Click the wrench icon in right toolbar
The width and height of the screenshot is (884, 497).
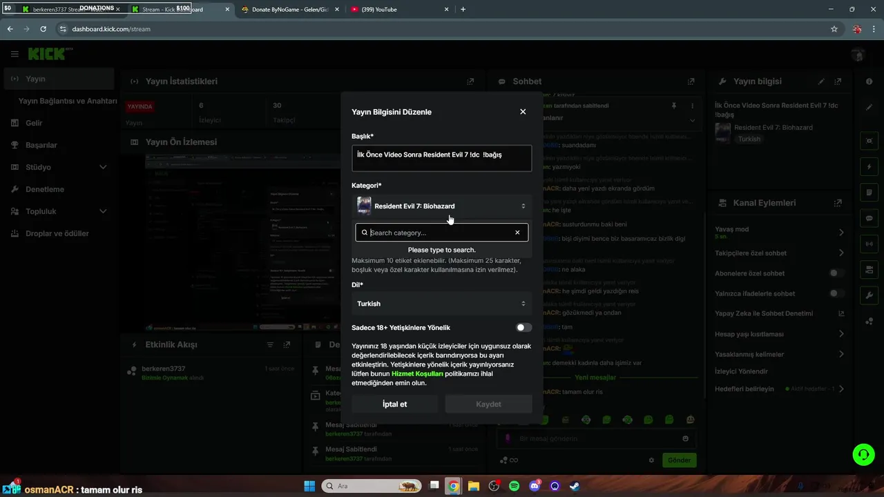(x=869, y=295)
